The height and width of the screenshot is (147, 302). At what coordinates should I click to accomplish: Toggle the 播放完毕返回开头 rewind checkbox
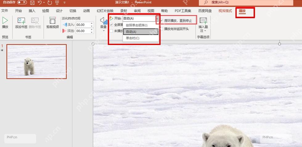(161, 29)
